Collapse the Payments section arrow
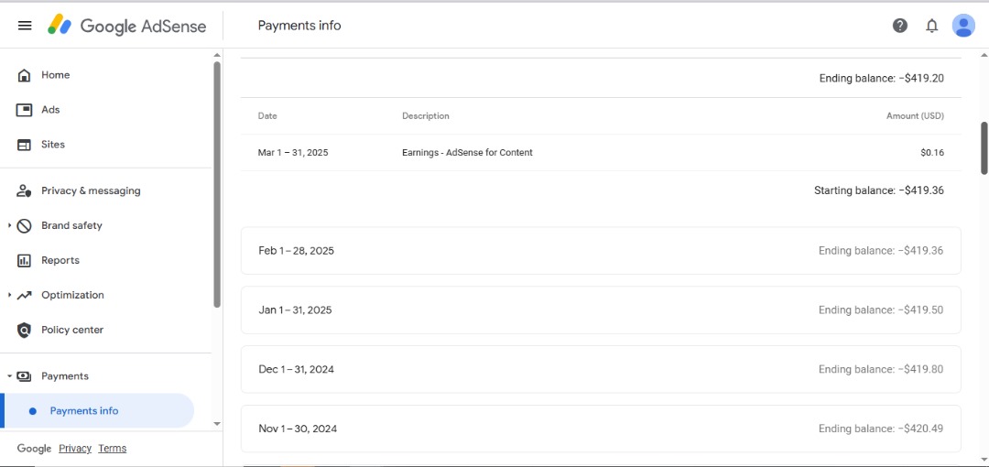Viewport: 989px width, 467px height. point(9,376)
